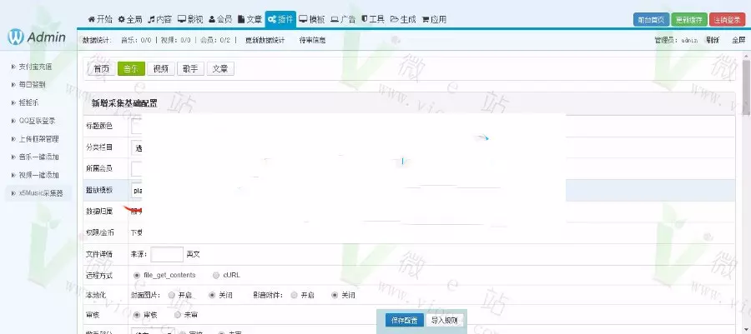Click the 导入规则 import rules button
Screen dimensions: 751x334
[444, 320]
